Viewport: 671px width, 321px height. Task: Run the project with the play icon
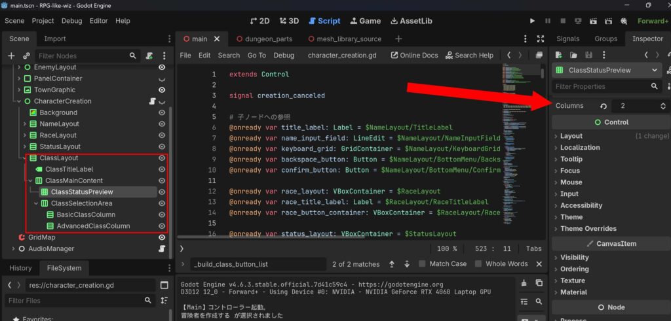tap(532, 20)
